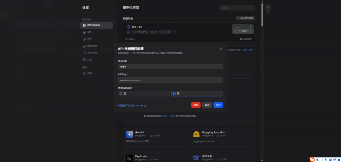Click the blue 保存 button
This screenshot has width=341, height=162.
click(218, 105)
